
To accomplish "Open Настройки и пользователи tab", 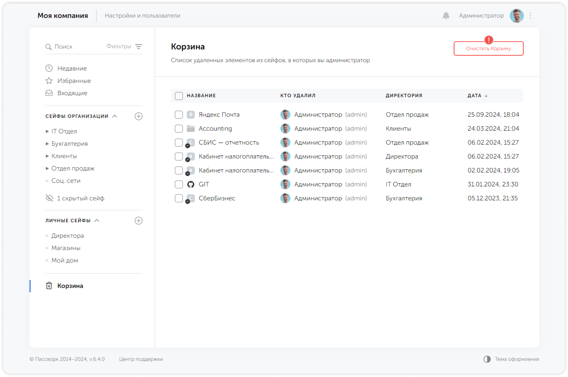I will (142, 16).
